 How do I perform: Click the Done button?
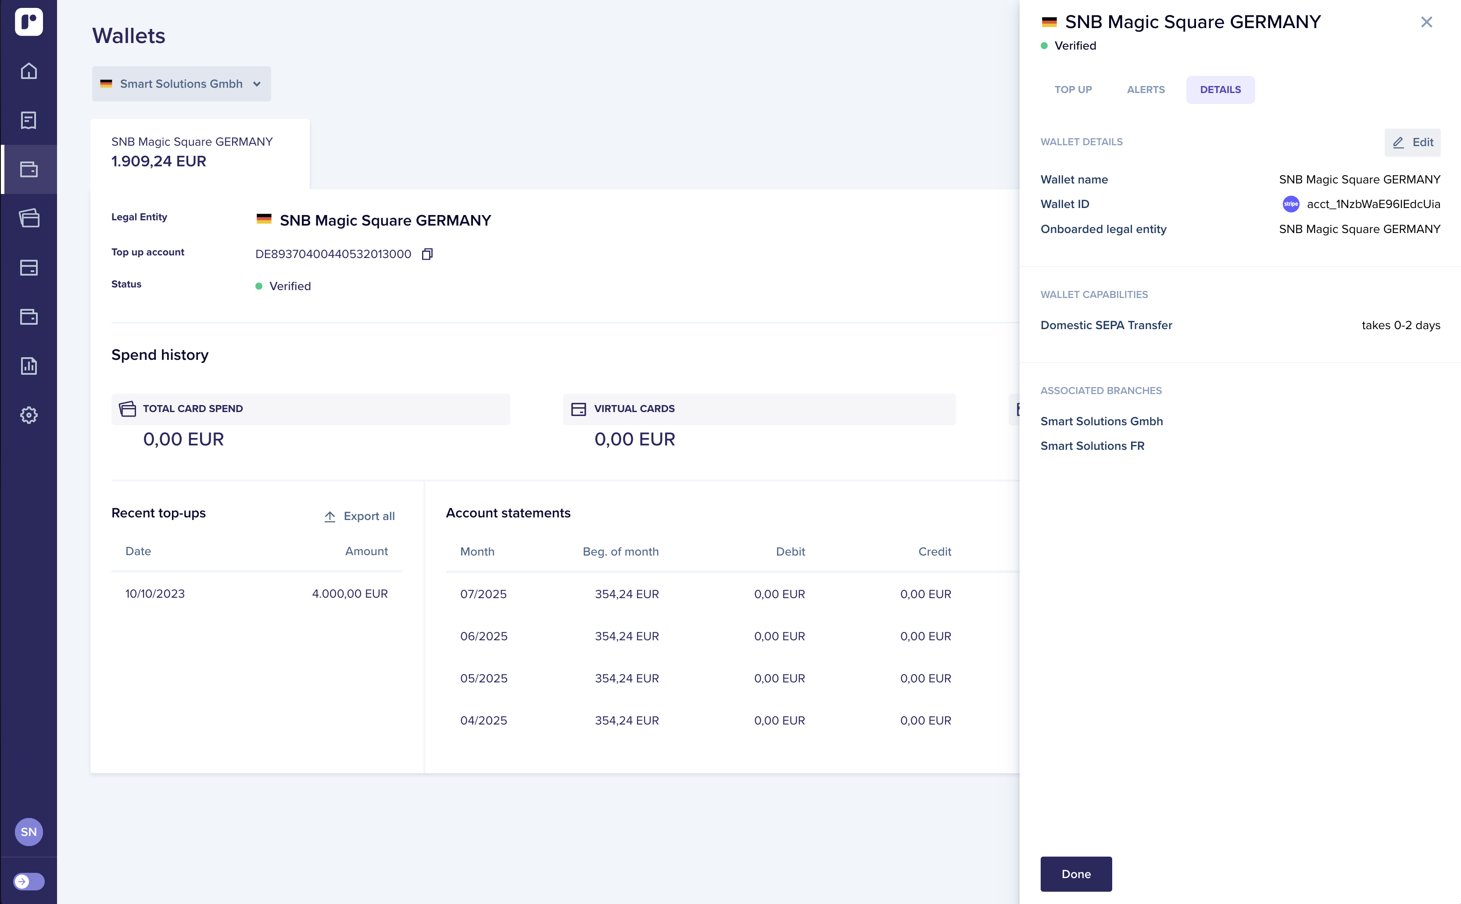click(x=1075, y=874)
